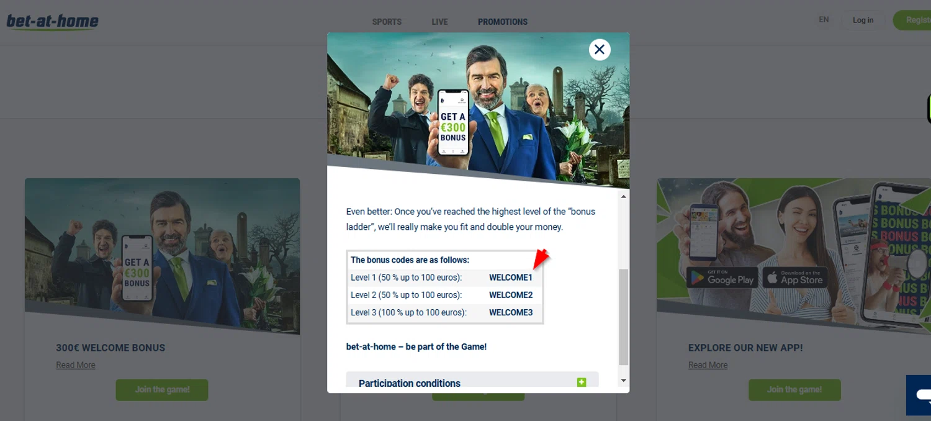The image size is (931, 421).
Task: Click the Level 3 (100 % up to 100 euros) text
Action: [x=408, y=312]
